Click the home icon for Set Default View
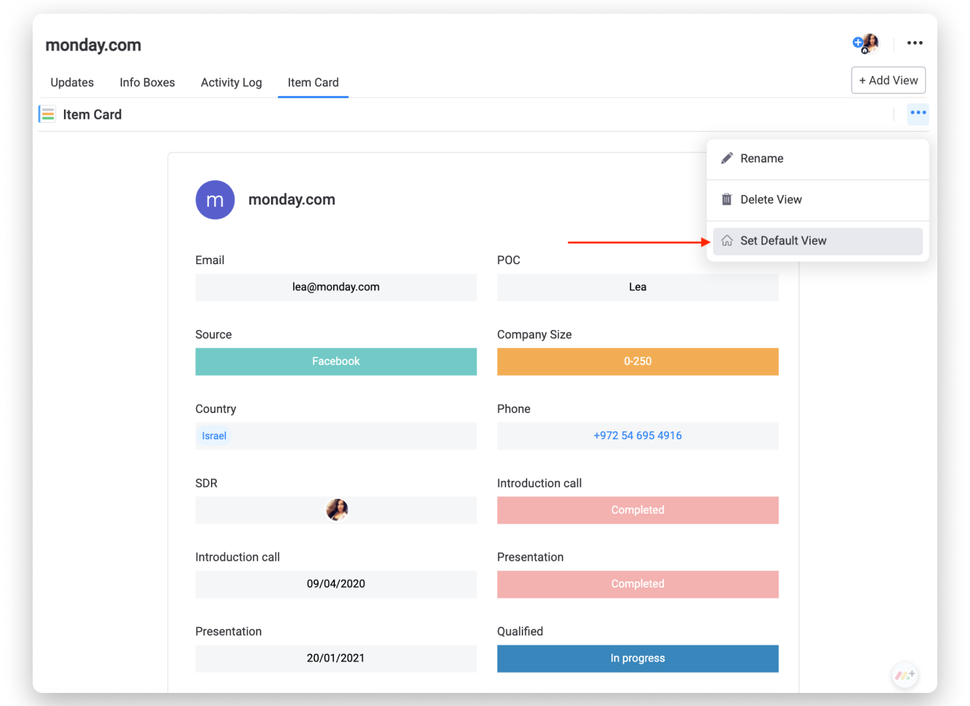Image resolution: width=970 pixels, height=706 pixels. (x=726, y=241)
